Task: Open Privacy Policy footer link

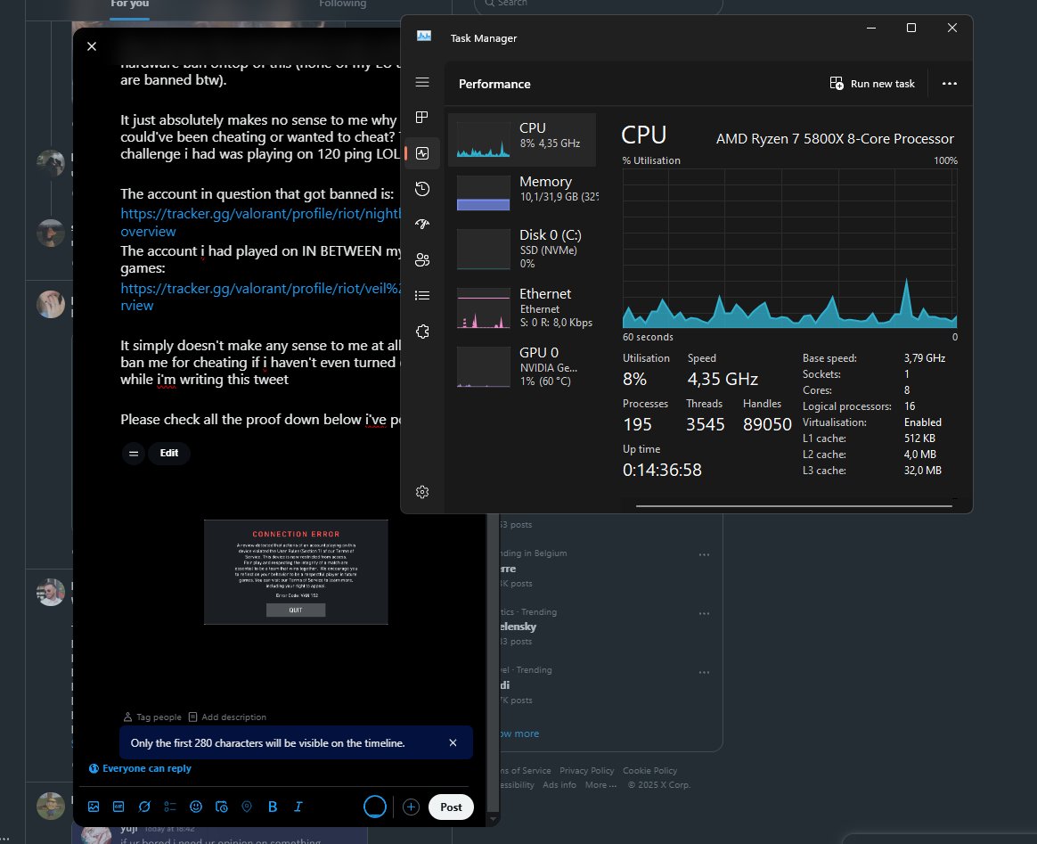Action: pos(586,771)
